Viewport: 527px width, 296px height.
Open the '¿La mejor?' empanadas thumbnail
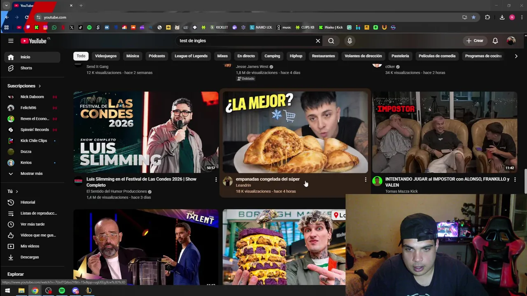point(295,132)
